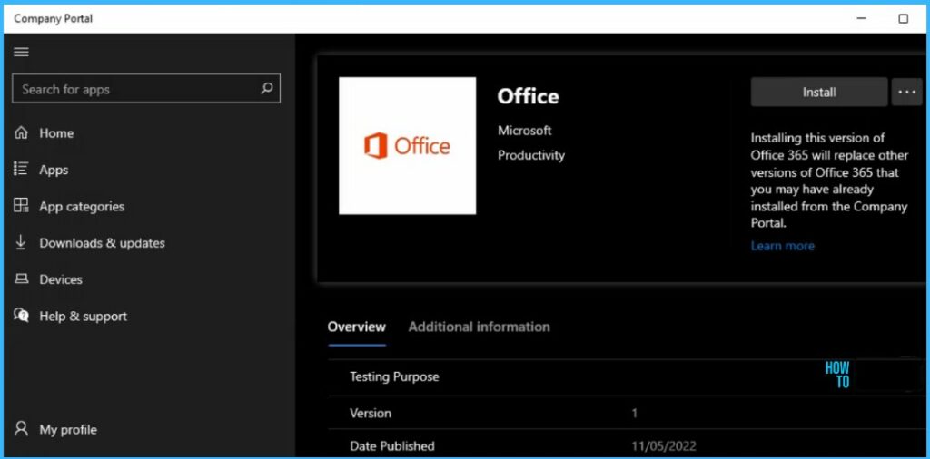Click the Home house icon
Image resolution: width=930 pixels, height=459 pixels.
tap(21, 132)
